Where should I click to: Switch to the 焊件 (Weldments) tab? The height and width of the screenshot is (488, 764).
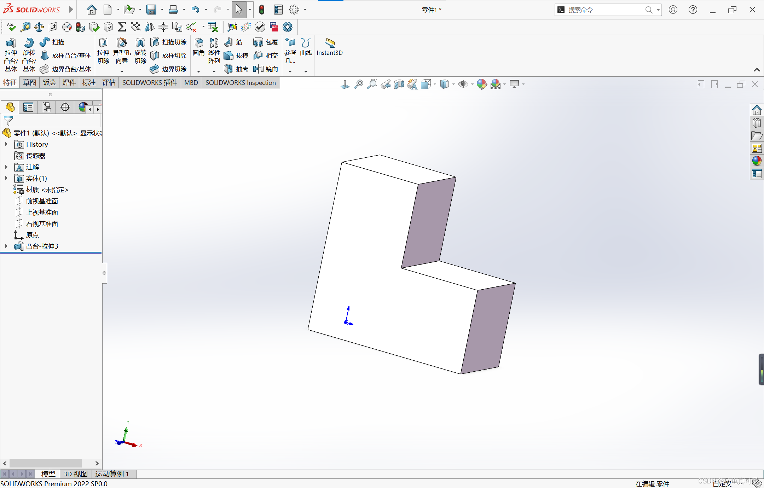69,82
